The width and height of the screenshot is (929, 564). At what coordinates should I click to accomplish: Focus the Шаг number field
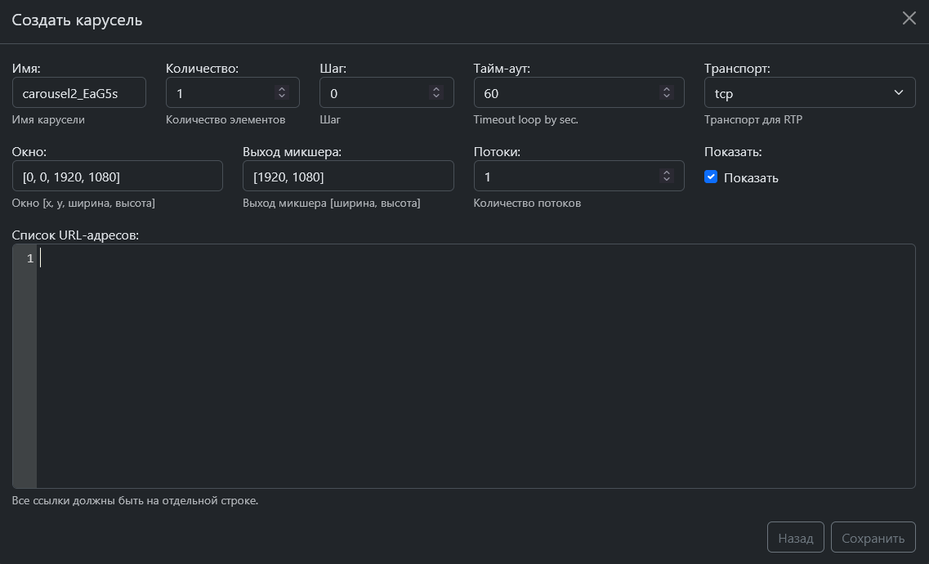coord(374,93)
